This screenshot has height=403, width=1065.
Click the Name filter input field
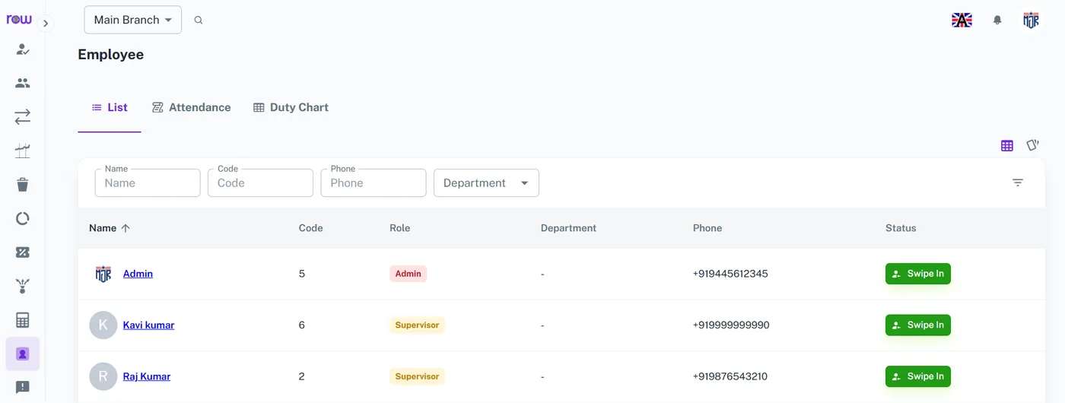(x=148, y=182)
